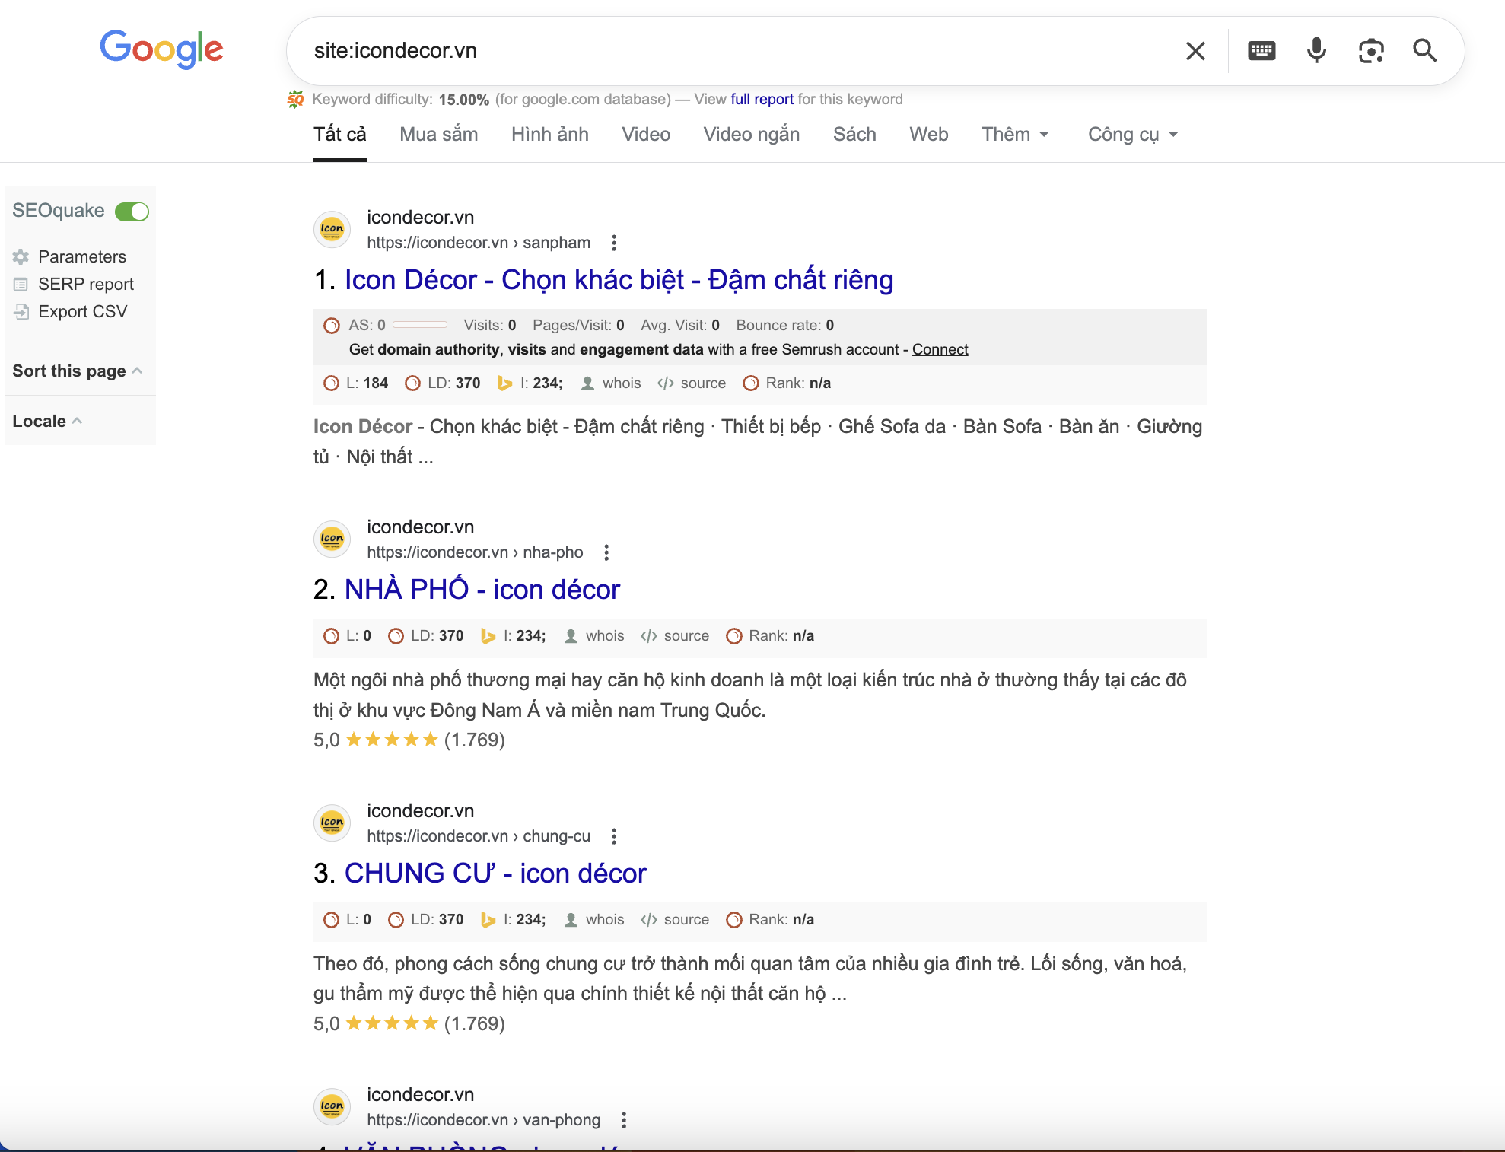This screenshot has width=1505, height=1152.
Task: Open three-dot menu for chung-cu result
Action: 614,837
